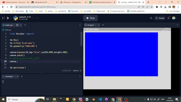This screenshot has height=102, width=181.
Task: Show hidden system tray icons
Action: click(x=145, y=99)
